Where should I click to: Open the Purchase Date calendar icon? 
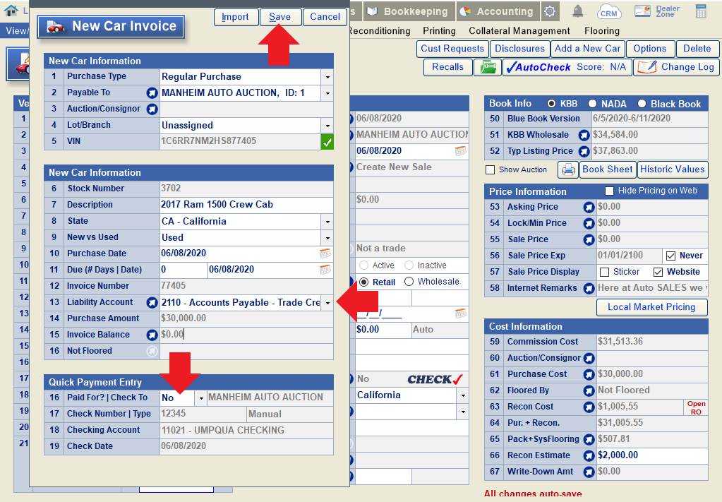[x=325, y=253]
